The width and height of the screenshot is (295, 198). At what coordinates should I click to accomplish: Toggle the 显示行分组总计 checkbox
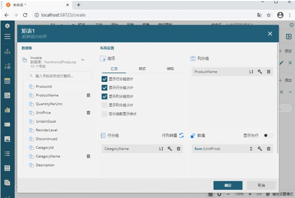pyautogui.click(x=104, y=79)
